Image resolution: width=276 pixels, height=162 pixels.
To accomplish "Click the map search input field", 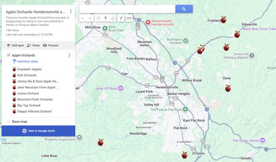I will (127, 9).
